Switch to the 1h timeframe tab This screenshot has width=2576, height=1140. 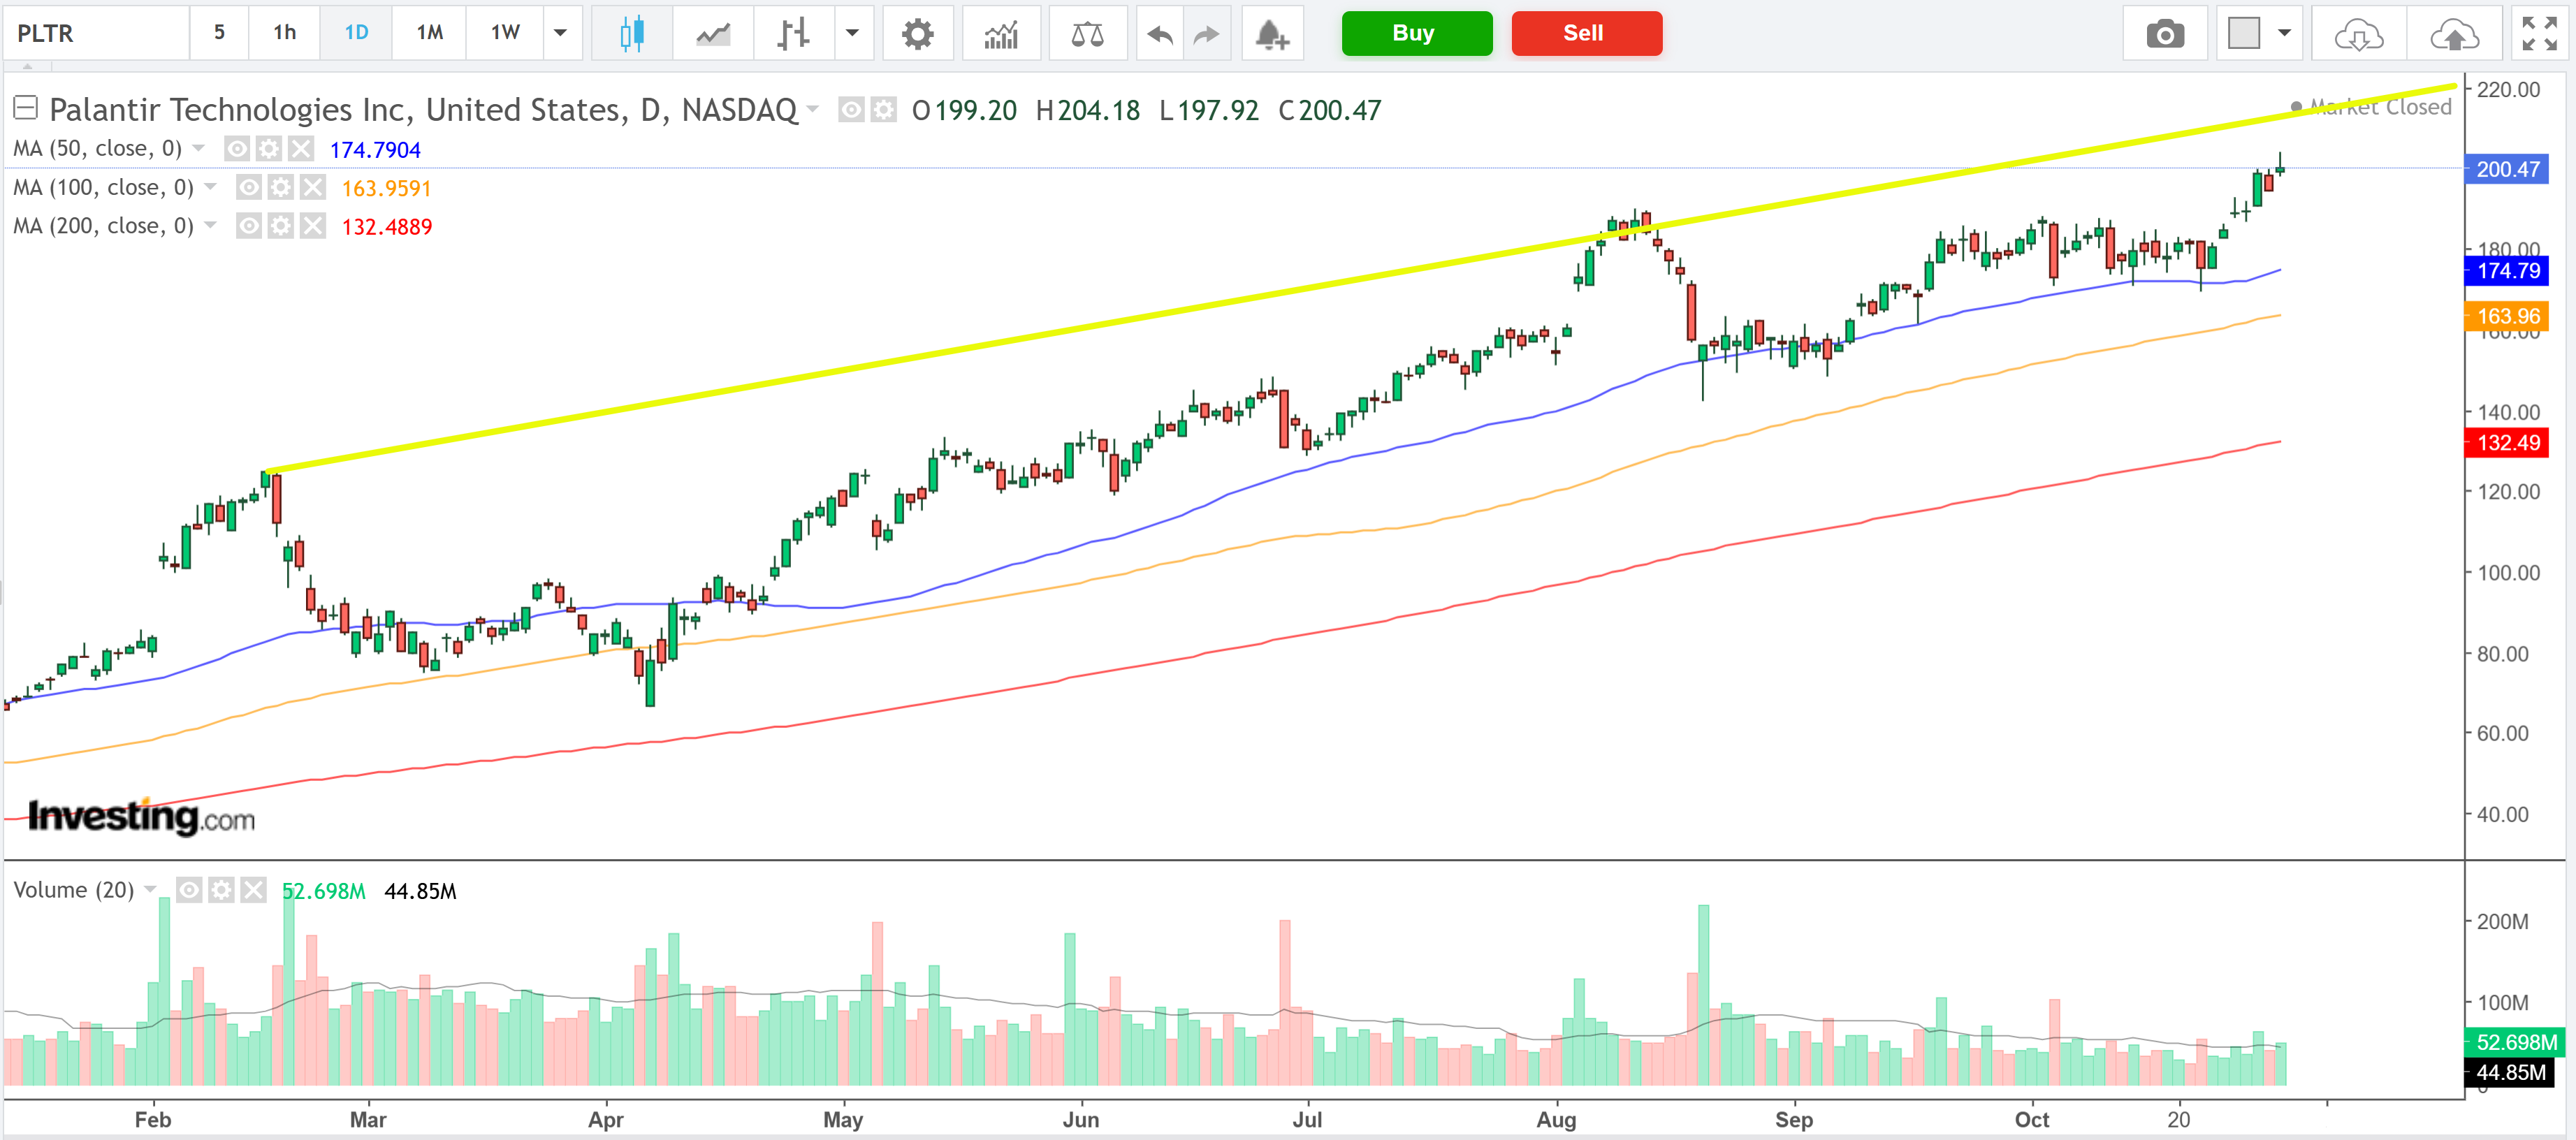coord(283,33)
